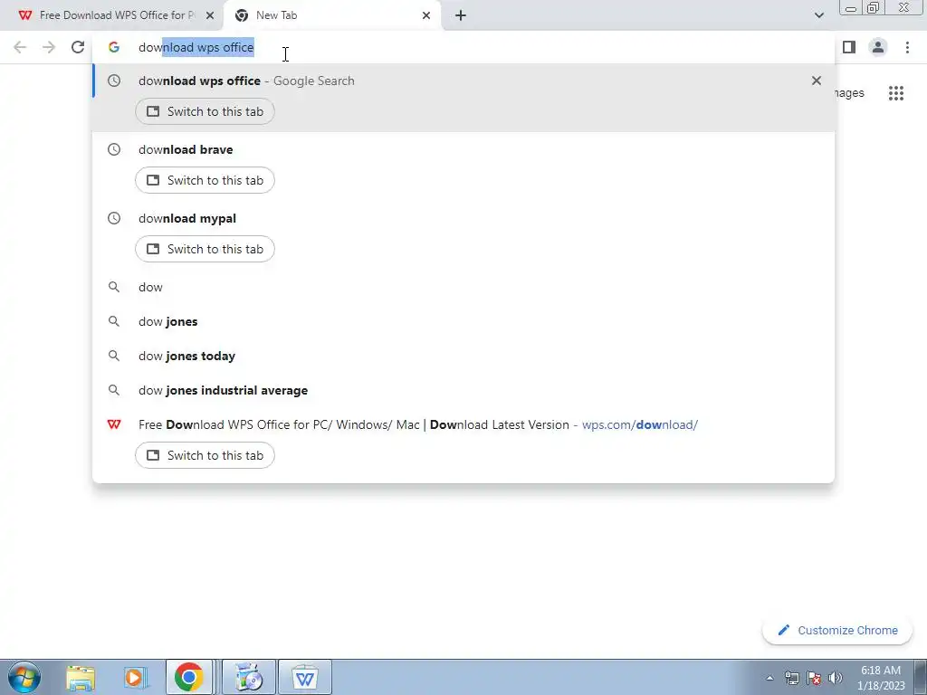Select the 'dow jones' search suggestion

click(x=463, y=321)
